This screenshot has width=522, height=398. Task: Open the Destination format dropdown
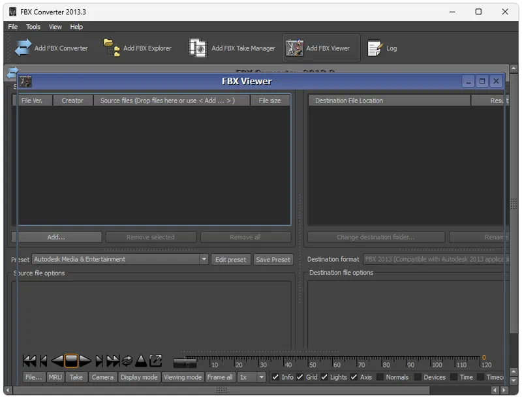click(436, 259)
